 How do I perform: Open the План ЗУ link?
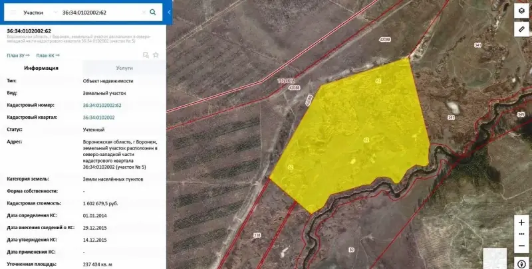[18, 56]
